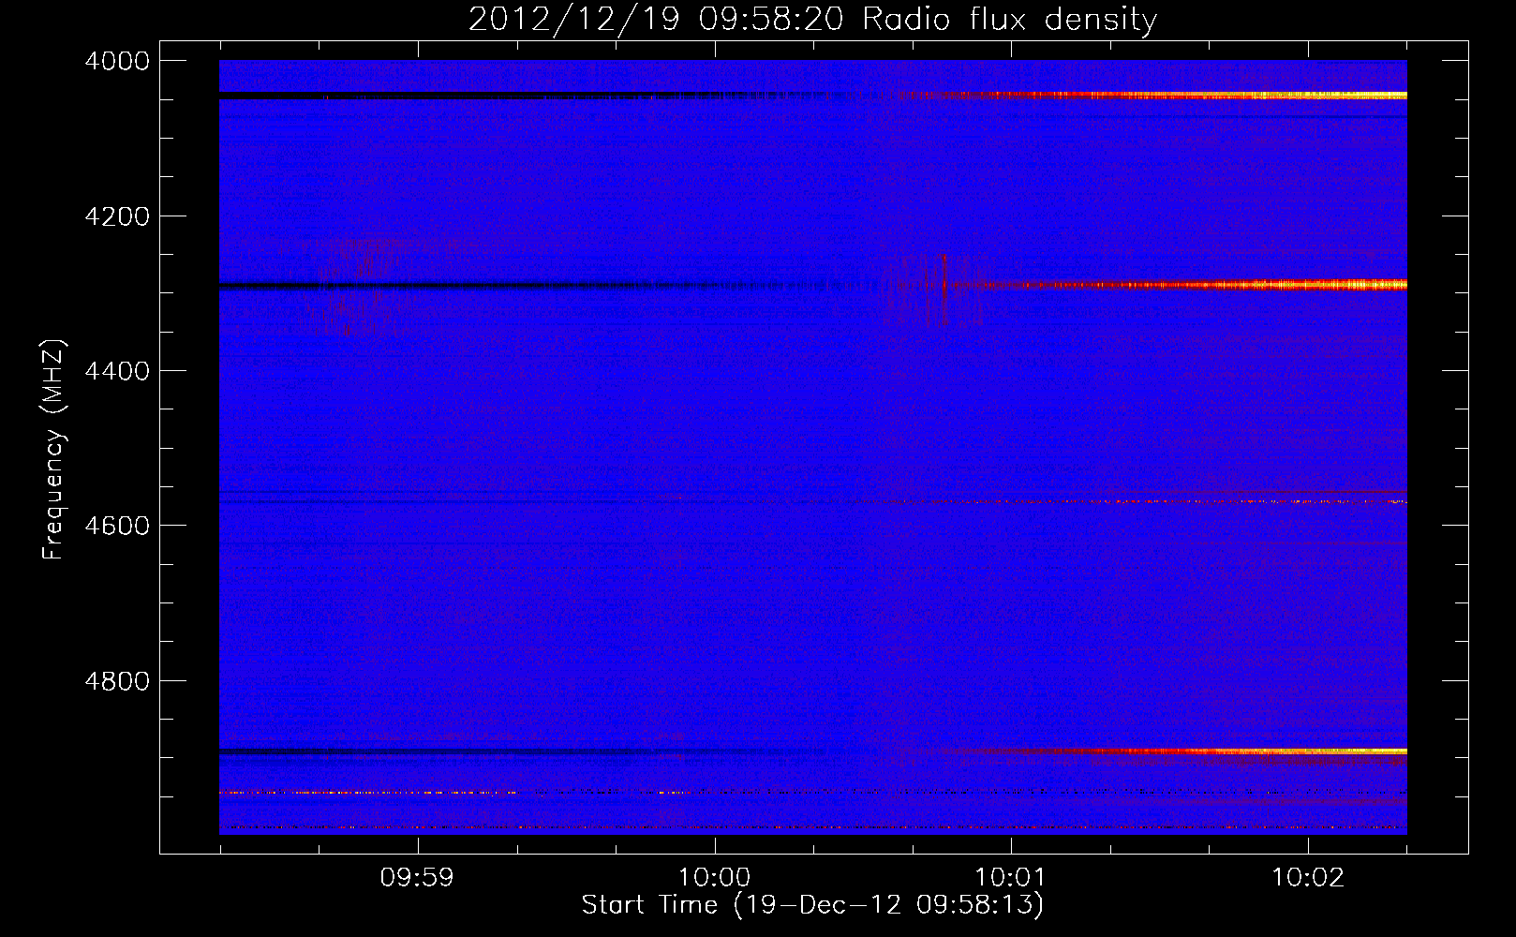Viewport: 1516px width, 937px height.
Task: Click the 'Start Time (19-Dec-12 09:58:13)' label
Action: point(812,904)
